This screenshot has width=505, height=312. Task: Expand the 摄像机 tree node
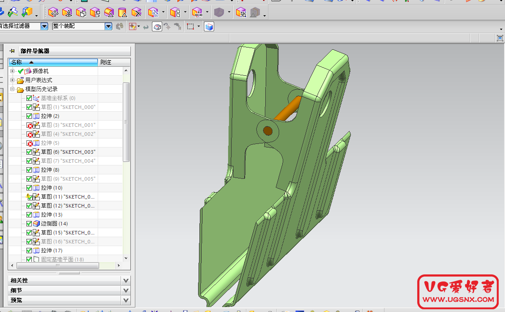[x=12, y=71]
